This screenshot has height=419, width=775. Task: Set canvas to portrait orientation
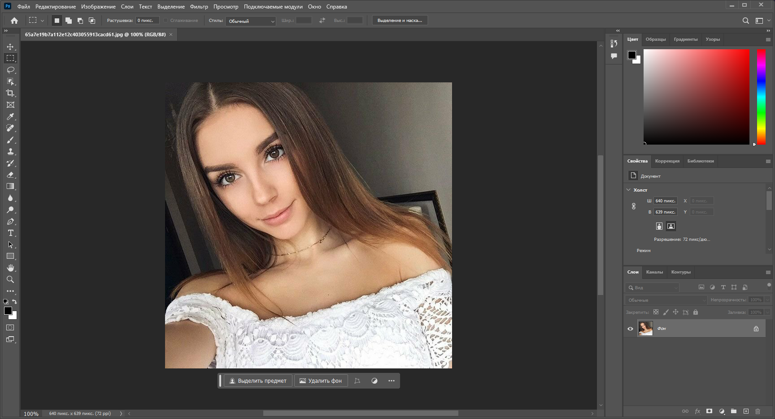pos(659,226)
